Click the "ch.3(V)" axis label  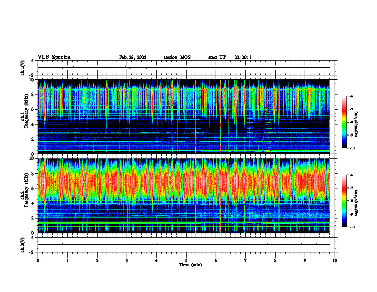(23, 245)
